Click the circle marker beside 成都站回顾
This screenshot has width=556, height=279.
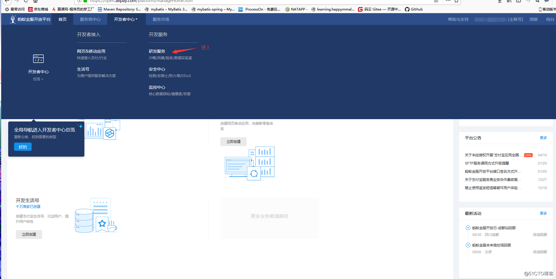pos(468,228)
